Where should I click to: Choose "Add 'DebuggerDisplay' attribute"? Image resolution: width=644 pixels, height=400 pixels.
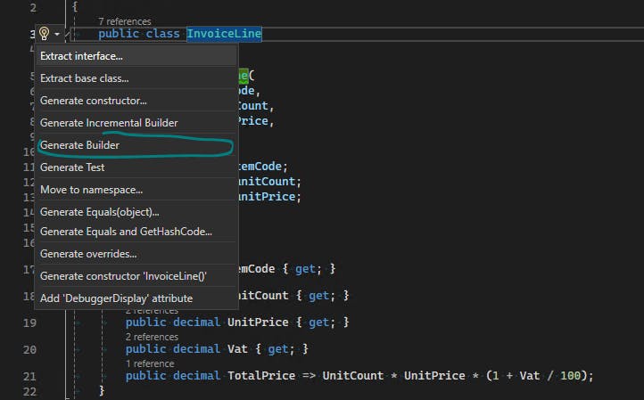click(x=116, y=298)
